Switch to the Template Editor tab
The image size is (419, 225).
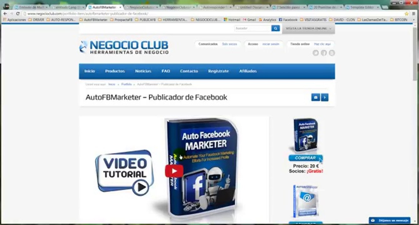tap(362, 7)
